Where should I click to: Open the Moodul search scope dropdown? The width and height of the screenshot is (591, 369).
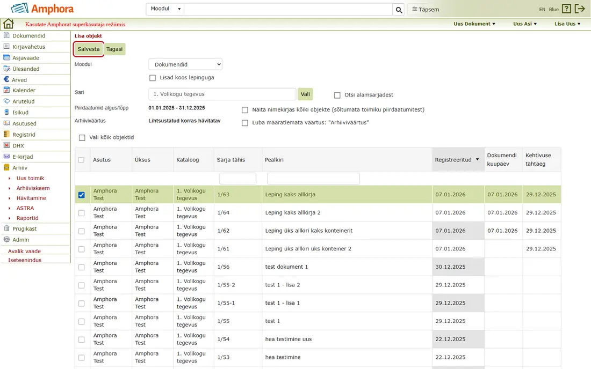[165, 9]
